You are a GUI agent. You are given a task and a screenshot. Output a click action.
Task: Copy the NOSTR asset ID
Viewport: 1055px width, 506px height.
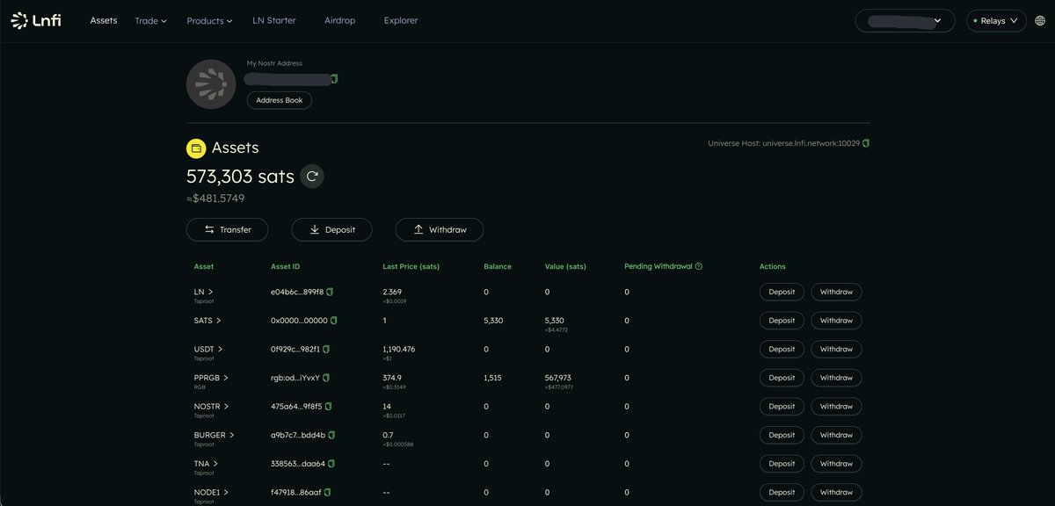329,407
